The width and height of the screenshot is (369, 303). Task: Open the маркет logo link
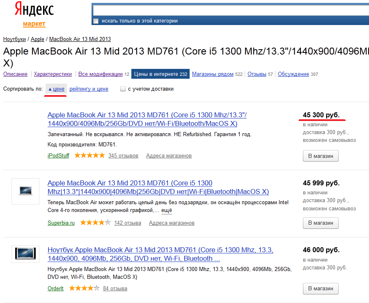pyautogui.click(x=34, y=24)
